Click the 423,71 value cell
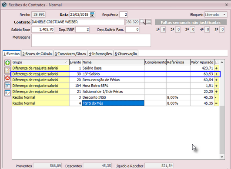 pos(202,68)
